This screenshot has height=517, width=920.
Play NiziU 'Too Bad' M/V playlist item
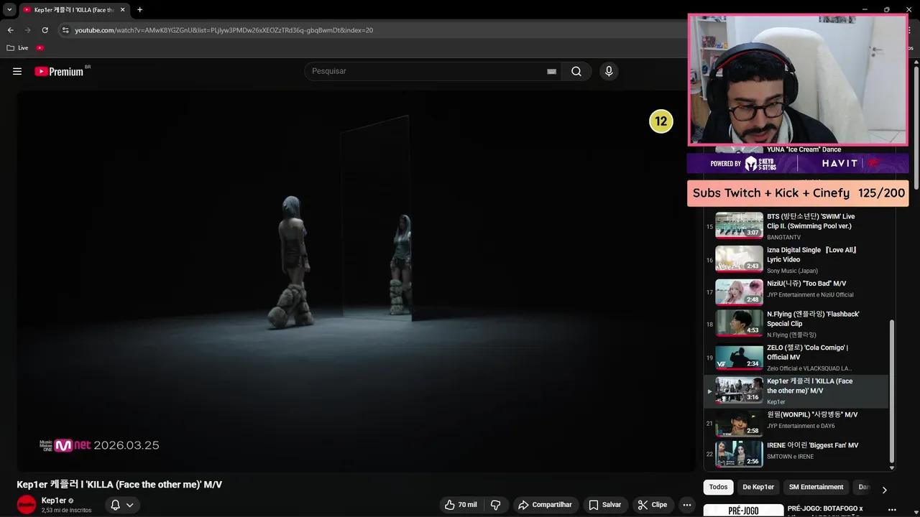point(798,292)
